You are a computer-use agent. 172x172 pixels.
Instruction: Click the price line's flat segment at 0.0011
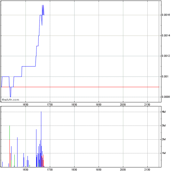click(x=29, y=66)
